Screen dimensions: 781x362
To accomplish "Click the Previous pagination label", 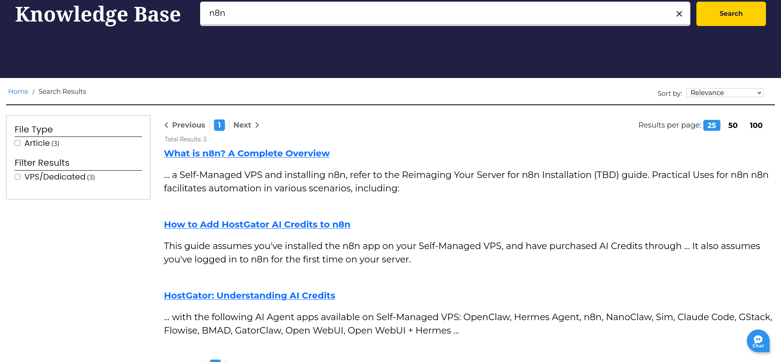I will pos(189,125).
